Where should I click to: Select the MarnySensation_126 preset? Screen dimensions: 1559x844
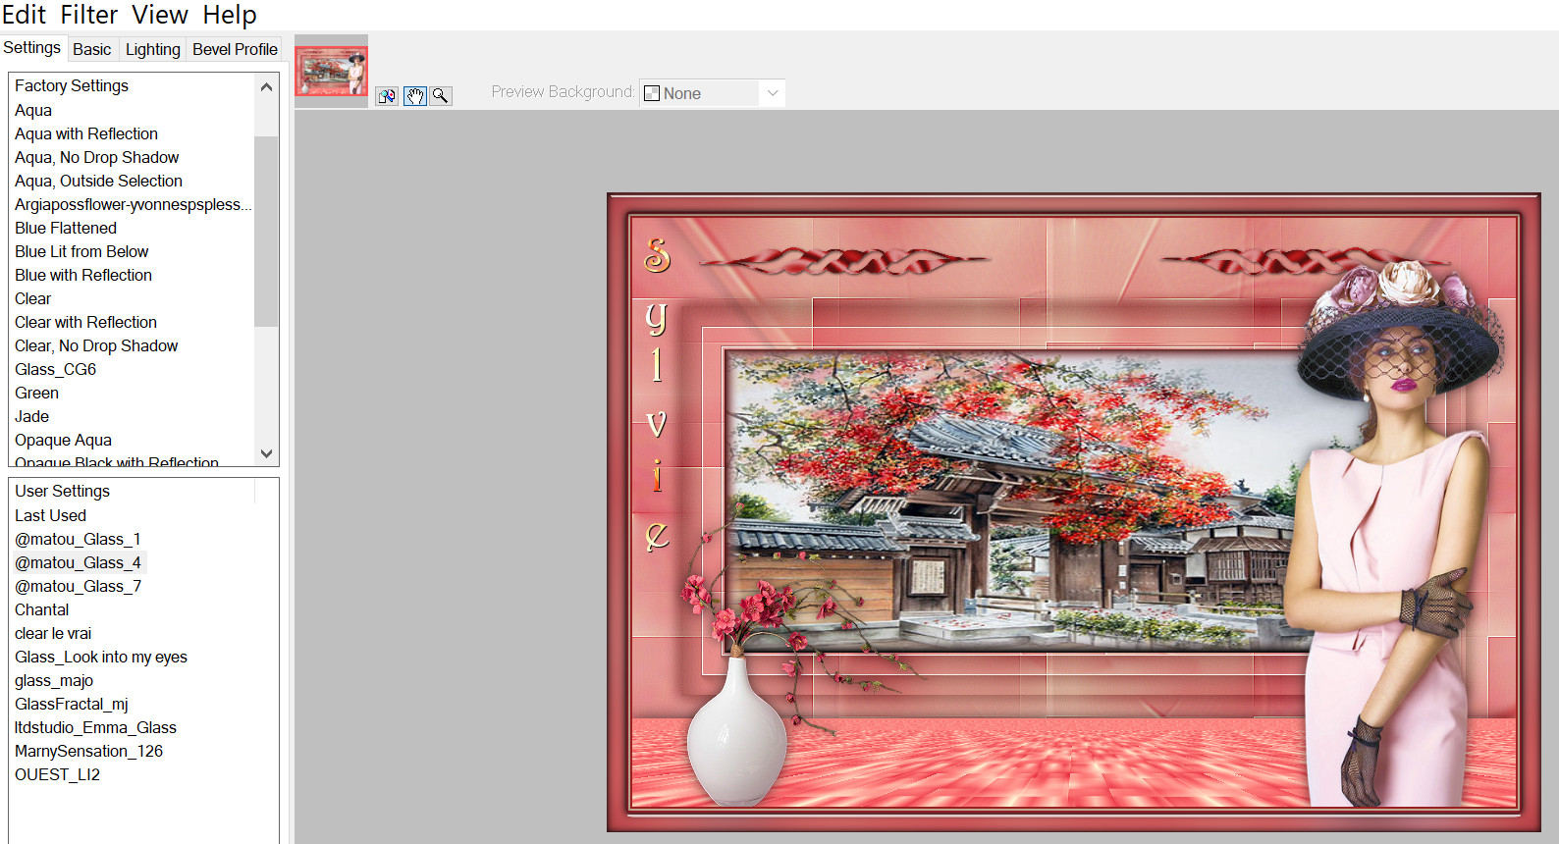tap(89, 751)
